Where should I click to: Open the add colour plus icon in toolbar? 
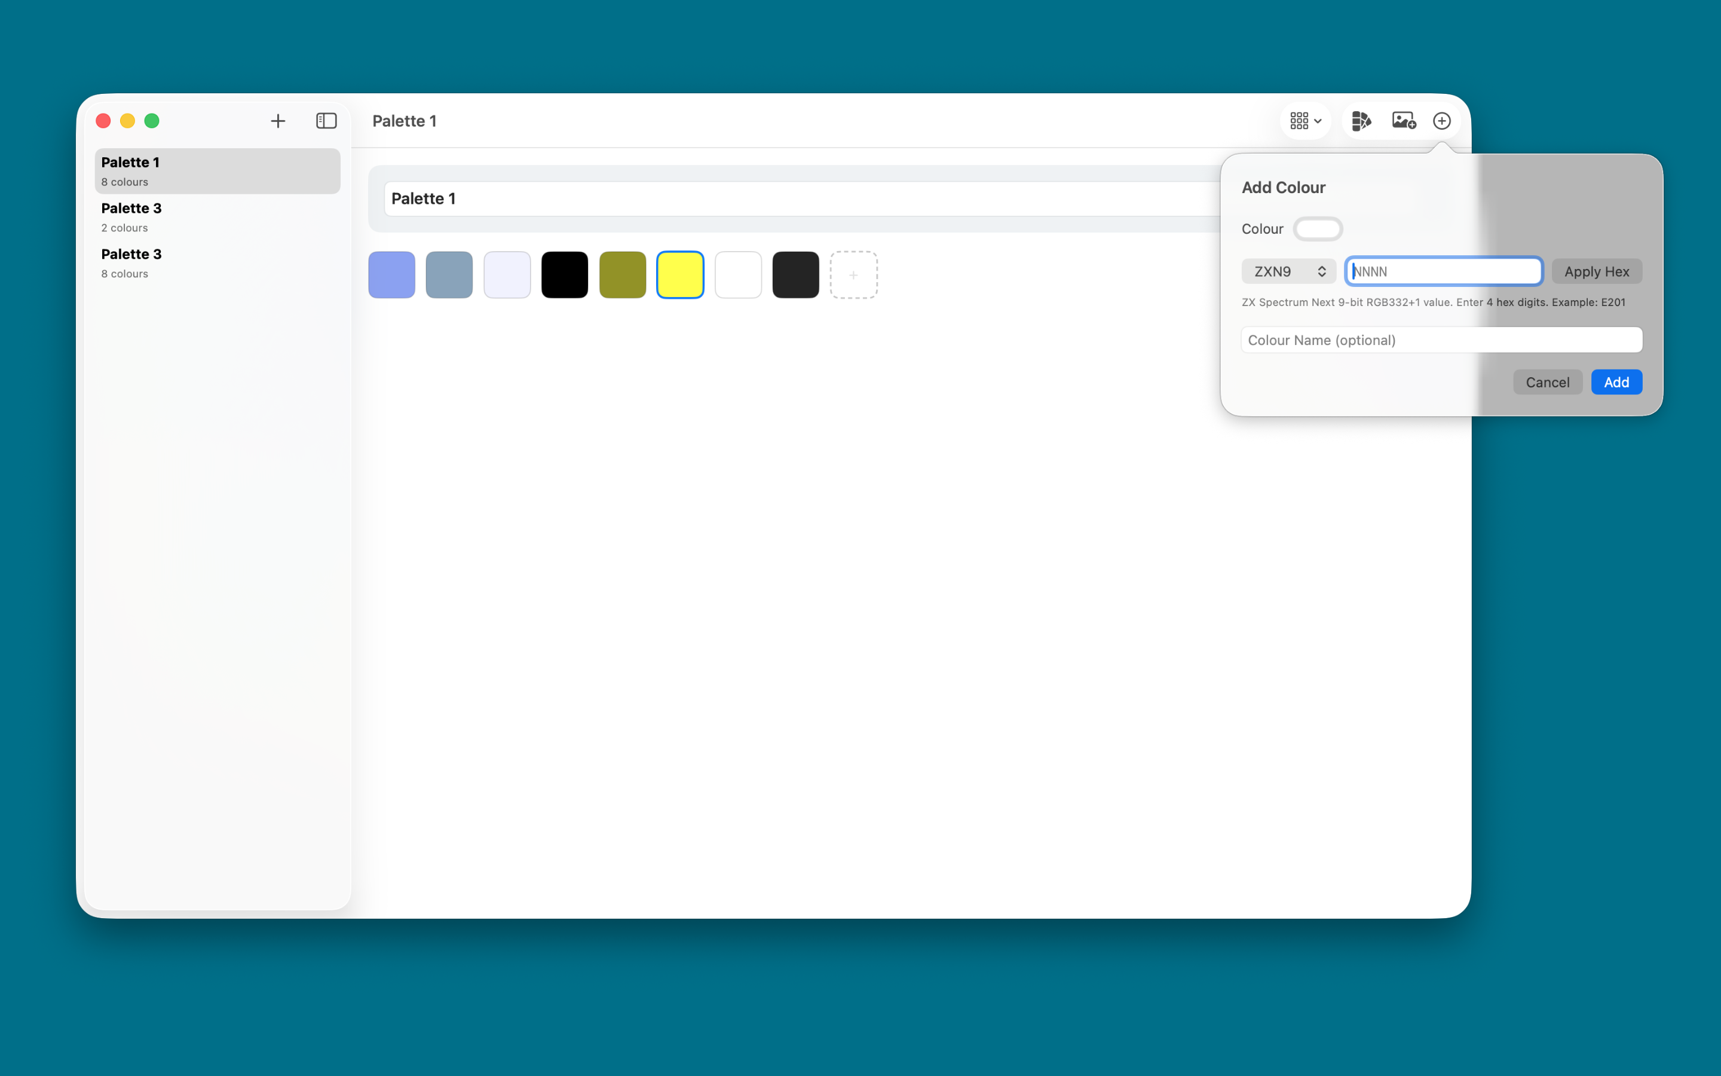[1441, 120]
